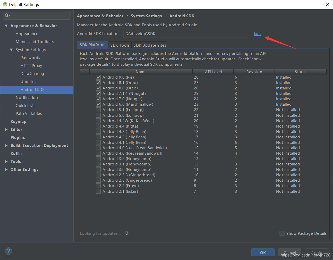Screen dimensions: 333x260
Task: Click the Status column header
Action: (x=301, y=72)
